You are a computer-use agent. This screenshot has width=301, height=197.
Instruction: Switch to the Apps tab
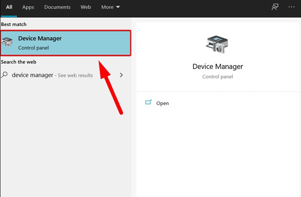28,7
